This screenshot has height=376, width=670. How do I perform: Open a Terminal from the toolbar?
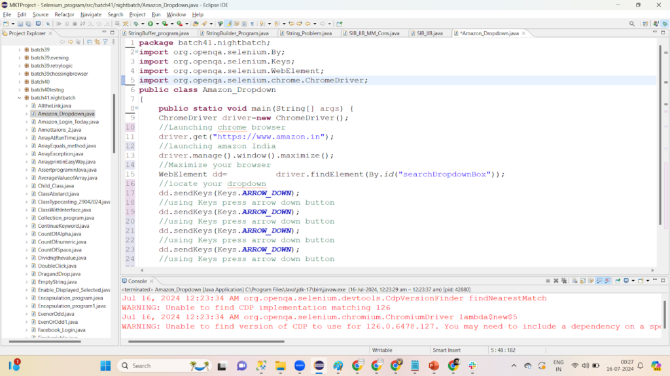(38, 24)
